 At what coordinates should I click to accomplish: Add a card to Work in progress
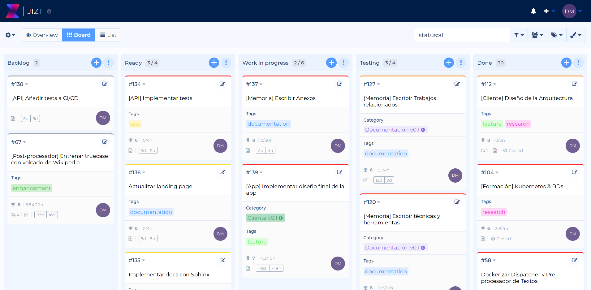click(331, 63)
